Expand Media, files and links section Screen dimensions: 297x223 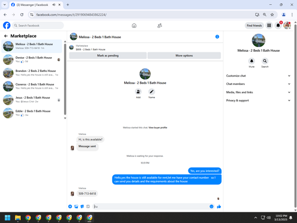point(258,92)
